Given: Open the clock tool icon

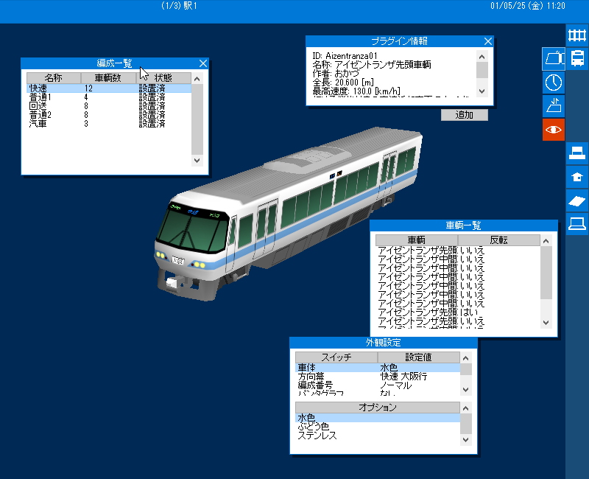Looking at the screenshot, I should pyautogui.click(x=553, y=83).
